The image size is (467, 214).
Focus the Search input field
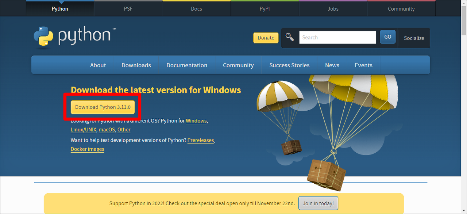coord(337,37)
